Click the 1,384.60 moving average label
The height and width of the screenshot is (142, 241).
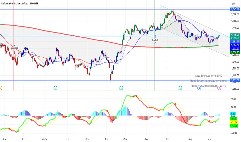coord(235,45)
